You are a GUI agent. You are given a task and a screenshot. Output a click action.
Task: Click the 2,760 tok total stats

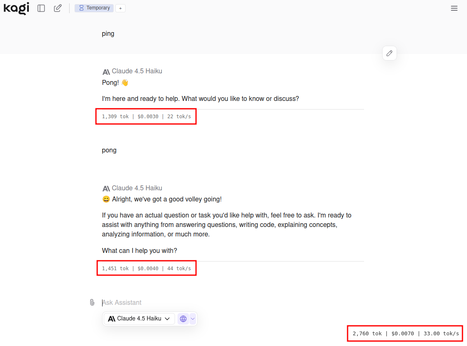point(405,333)
